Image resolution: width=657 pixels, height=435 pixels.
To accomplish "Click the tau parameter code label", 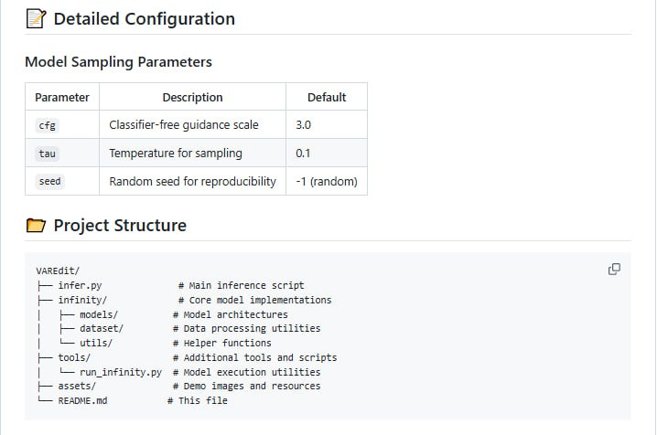I will (48, 154).
